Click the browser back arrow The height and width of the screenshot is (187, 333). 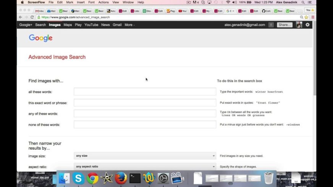pyautogui.click(x=20, y=17)
